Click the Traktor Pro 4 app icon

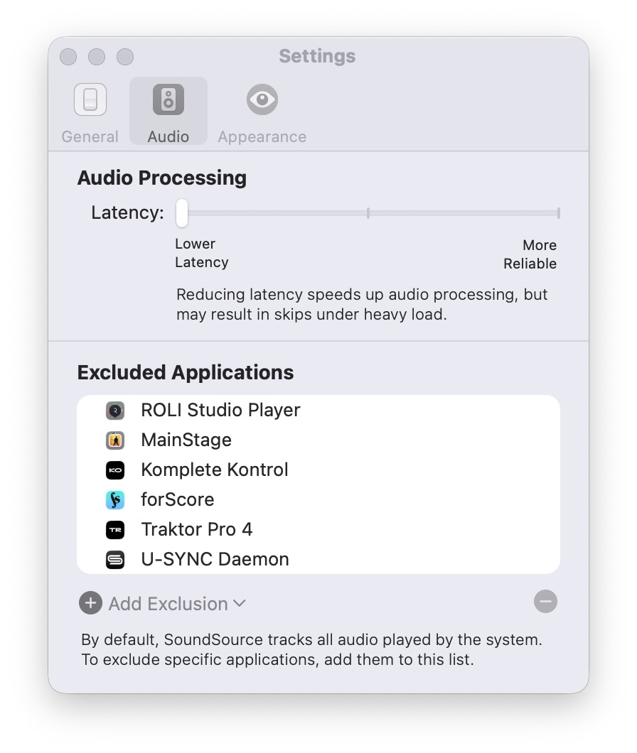pyautogui.click(x=115, y=530)
